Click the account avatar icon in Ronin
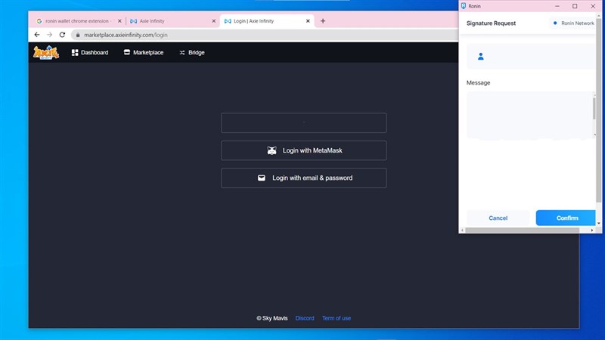This screenshot has width=605, height=340. point(480,56)
